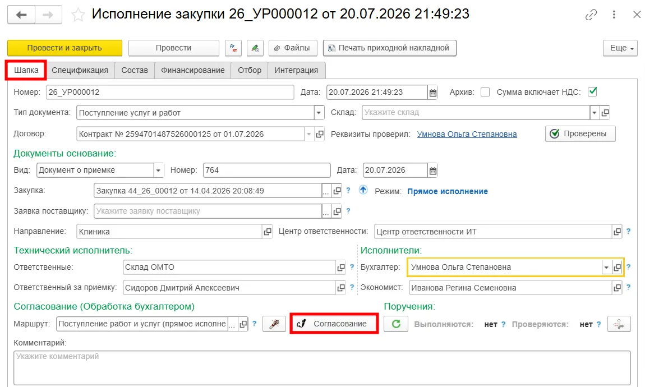
Task: Show help for Закупка field question mark
Action: [348, 191]
